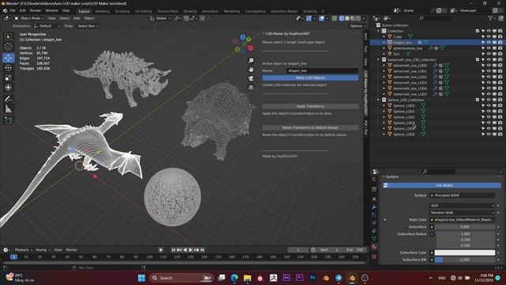Open the Object Data green triangle tab
The height and width of the screenshot is (285, 506).
[x=374, y=239]
